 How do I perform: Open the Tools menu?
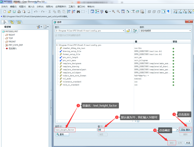click(72, 6)
